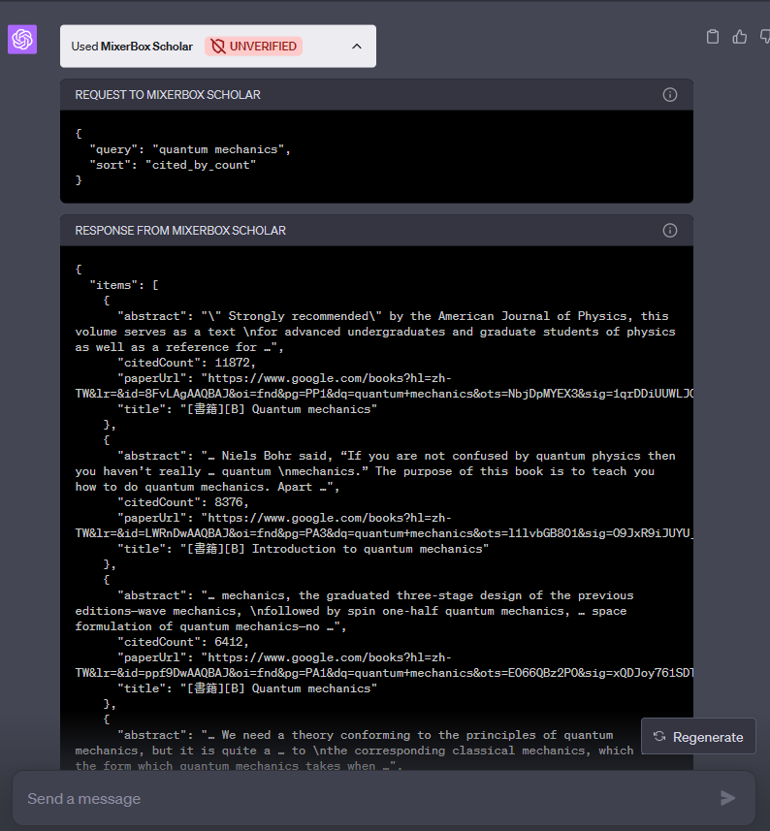Viewport: 770px width, 831px height.
Task: Click the title "Introduction to quantum mechanics"
Action: [304, 549]
